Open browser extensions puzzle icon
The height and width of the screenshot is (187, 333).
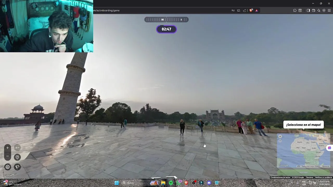click(295, 10)
